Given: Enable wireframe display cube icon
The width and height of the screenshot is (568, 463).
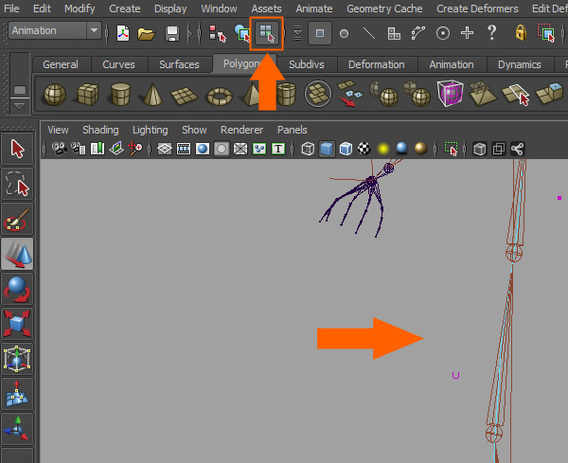Looking at the screenshot, I should point(308,149).
